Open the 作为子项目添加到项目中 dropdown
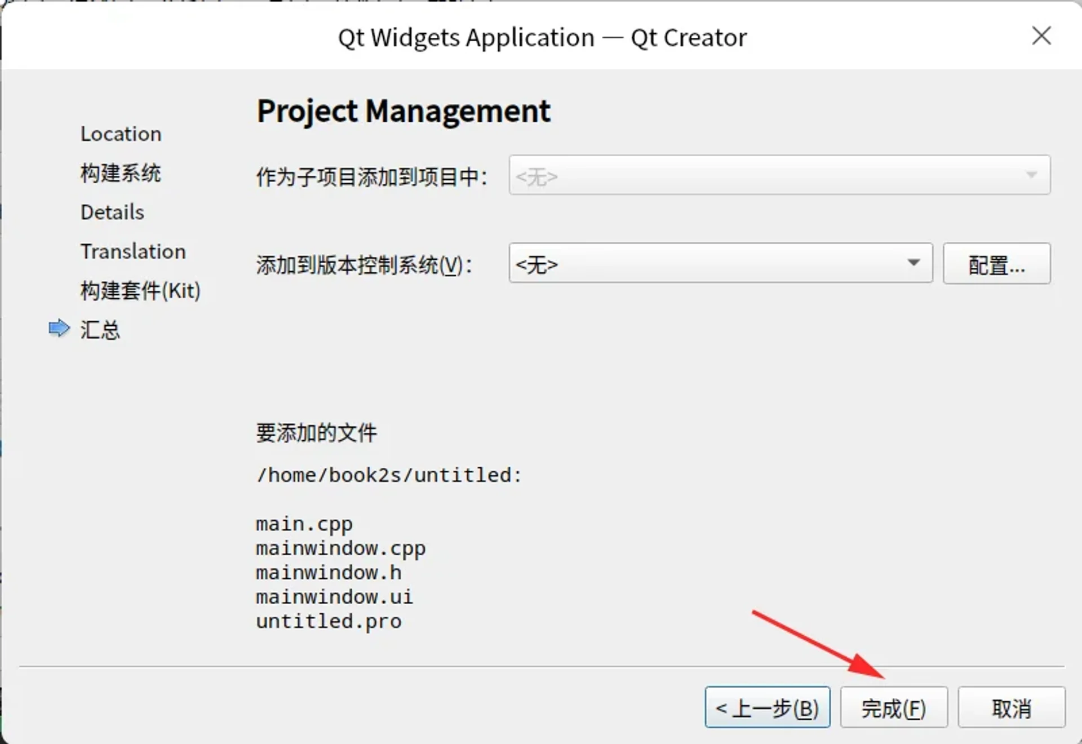 pyautogui.click(x=779, y=176)
